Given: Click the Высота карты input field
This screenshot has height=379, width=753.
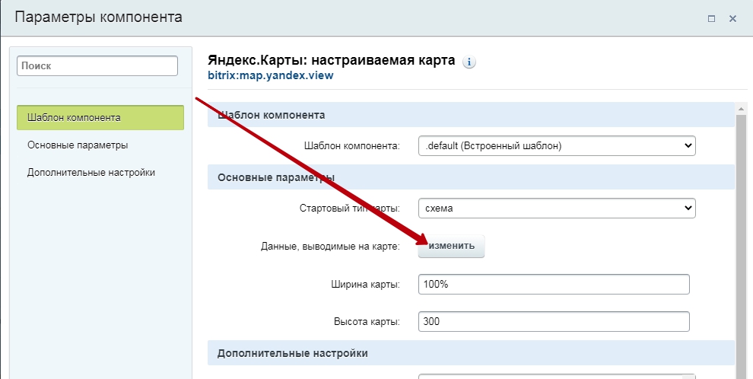Looking at the screenshot, I should [x=554, y=321].
